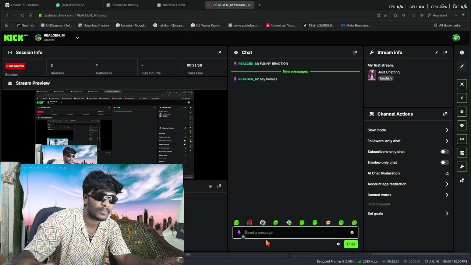The width and height of the screenshot is (471, 265).
Task: Pop out the Chat panel
Action: 355,53
